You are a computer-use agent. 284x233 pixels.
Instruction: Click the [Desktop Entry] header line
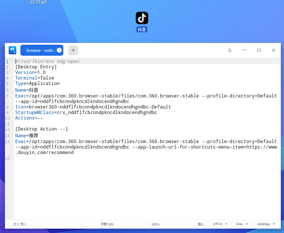coord(36,67)
